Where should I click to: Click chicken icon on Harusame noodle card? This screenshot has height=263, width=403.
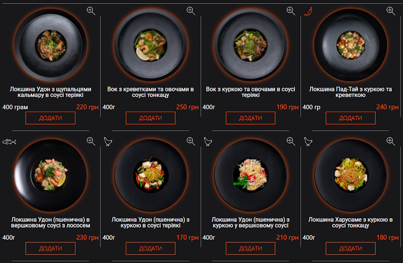click(308, 141)
